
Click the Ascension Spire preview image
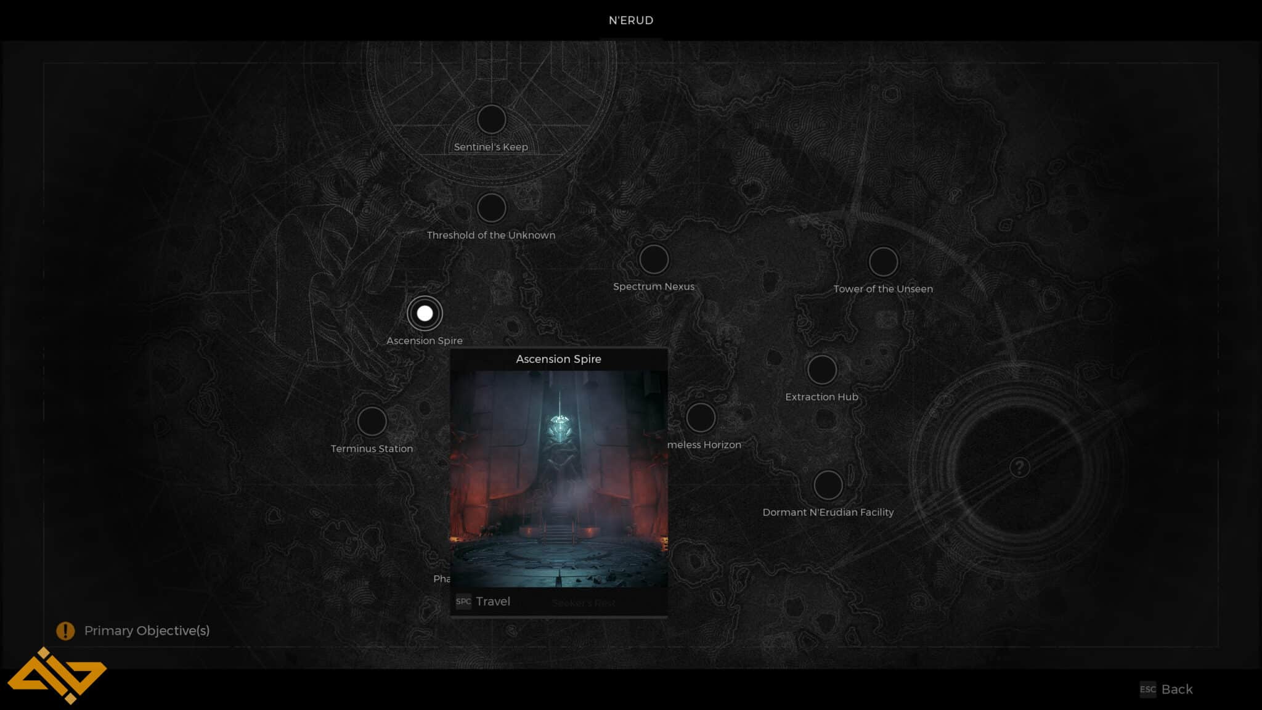coord(559,479)
